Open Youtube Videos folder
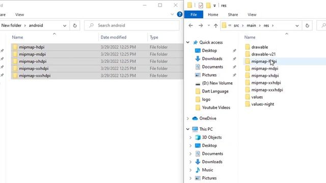The height and width of the screenshot is (183, 326). point(216,107)
